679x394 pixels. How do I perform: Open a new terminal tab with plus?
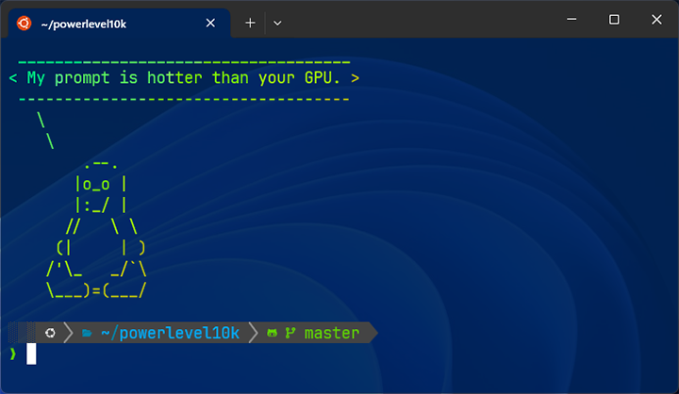[x=250, y=23]
